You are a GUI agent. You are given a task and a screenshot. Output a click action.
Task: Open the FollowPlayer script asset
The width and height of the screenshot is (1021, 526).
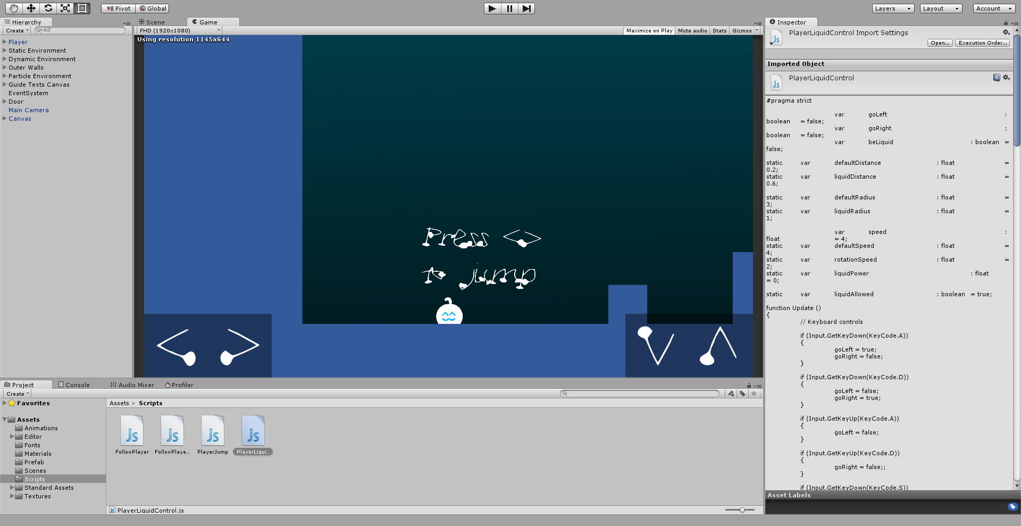[132, 431]
